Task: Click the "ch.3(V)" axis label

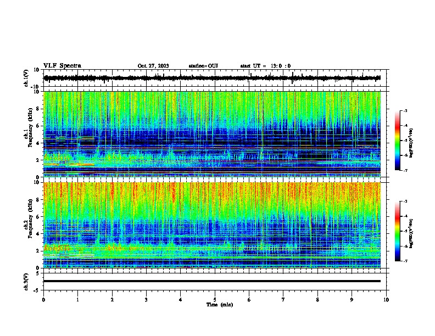Action: (x=26, y=282)
